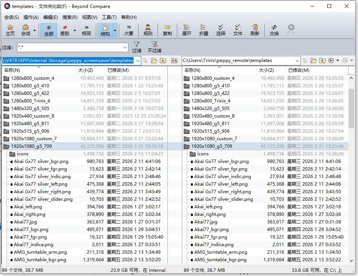This screenshot has height=276, width=358.
Task: Toggle the 相同 (Same) view
Action: 86,30
